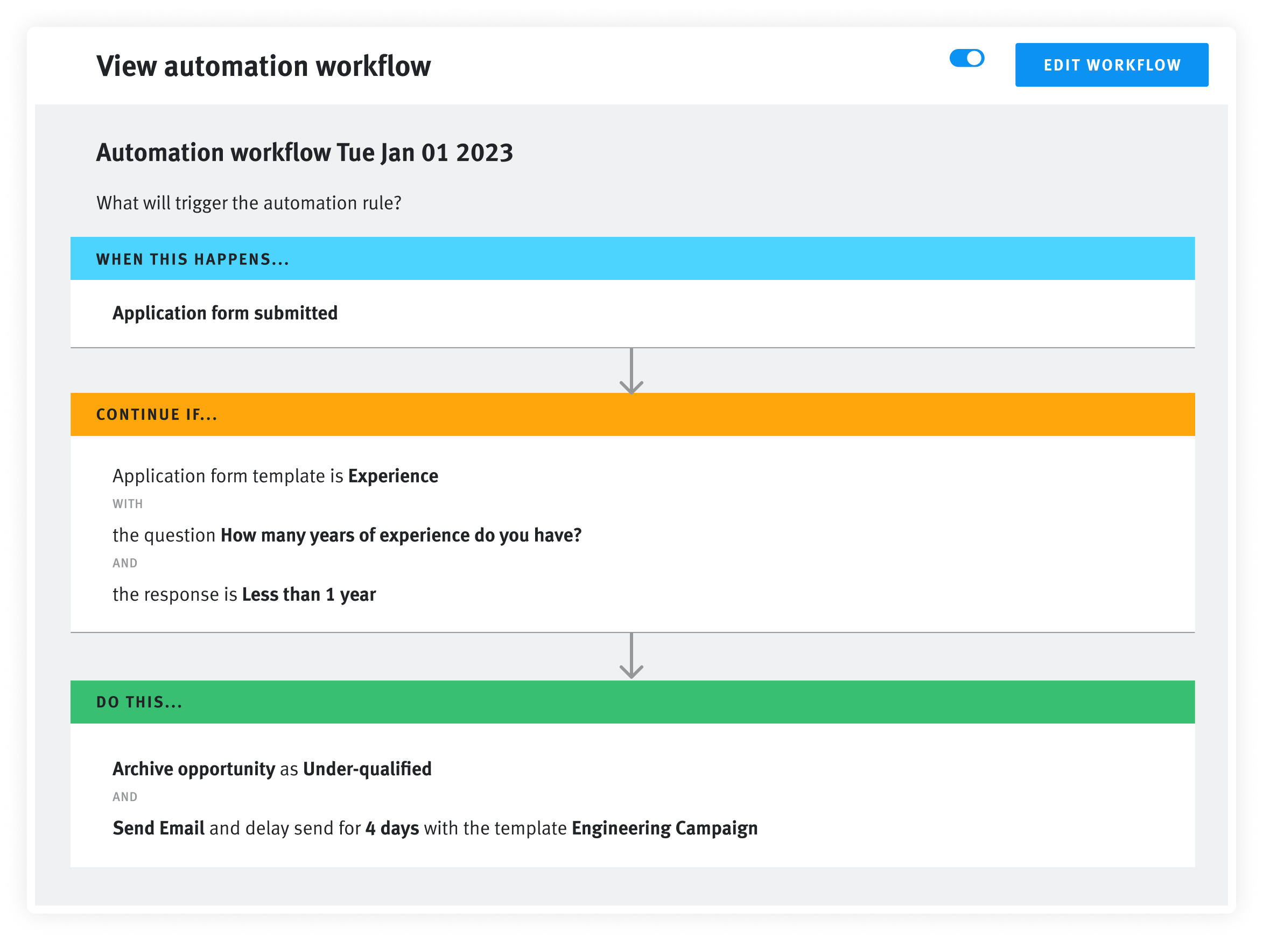Click the years of experience question text
This screenshot has width=1263, height=941.
[401, 536]
